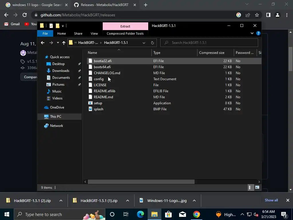The image size is (293, 220).
Task: Open action center notifications icon
Action: click(x=284, y=214)
